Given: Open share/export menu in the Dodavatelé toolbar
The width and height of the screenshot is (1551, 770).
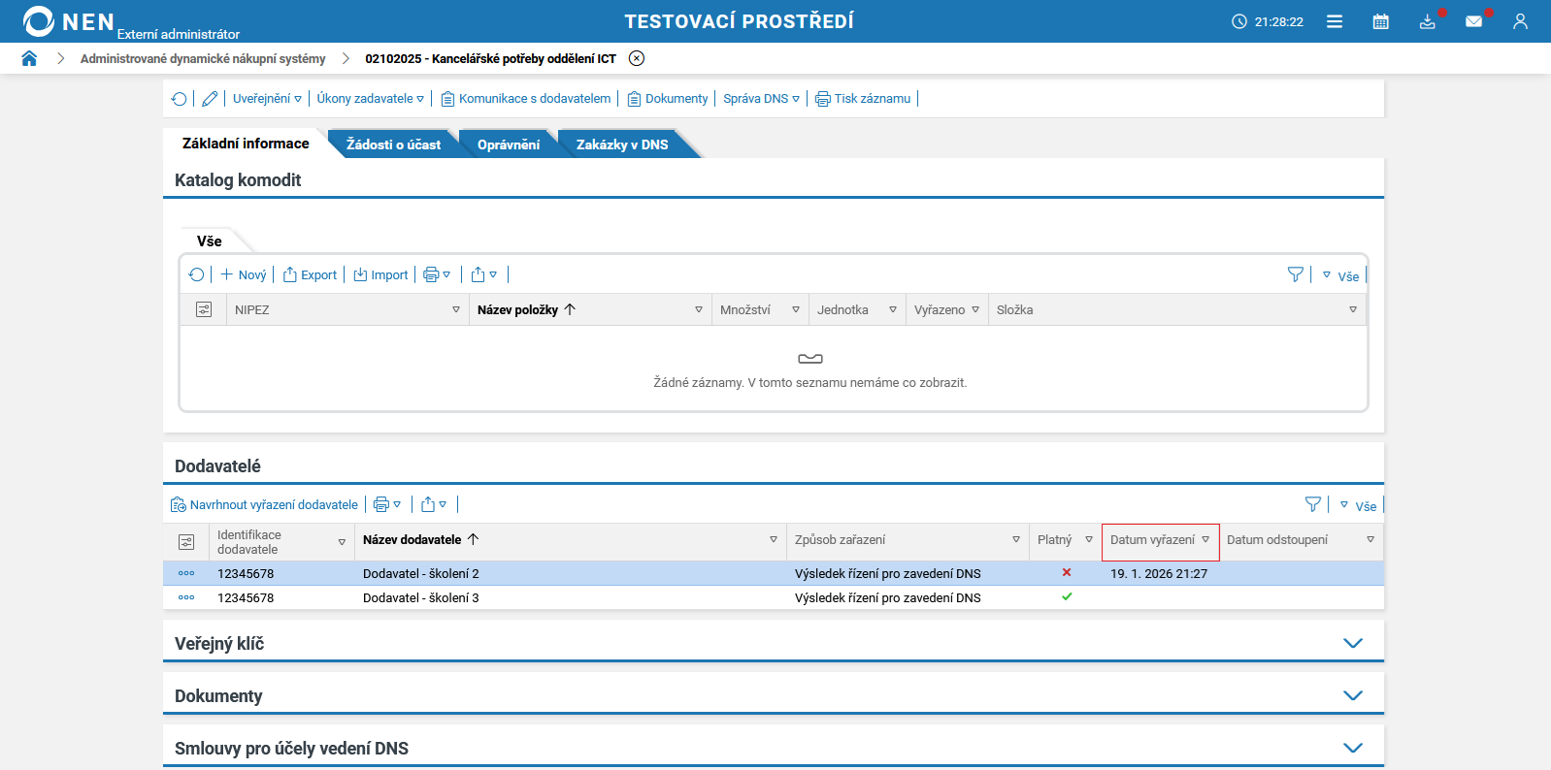Looking at the screenshot, I should 434,504.
